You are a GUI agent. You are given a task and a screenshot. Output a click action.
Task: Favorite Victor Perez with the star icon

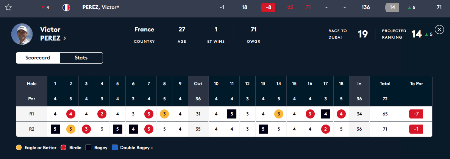click(x=8, y=8)
